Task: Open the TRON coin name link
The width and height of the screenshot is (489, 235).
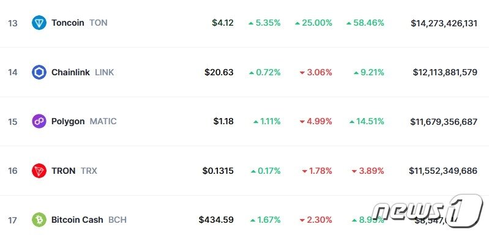Action: [x=63, y=171]
